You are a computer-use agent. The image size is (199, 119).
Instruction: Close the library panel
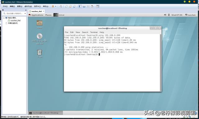click(x=26, y=10)
